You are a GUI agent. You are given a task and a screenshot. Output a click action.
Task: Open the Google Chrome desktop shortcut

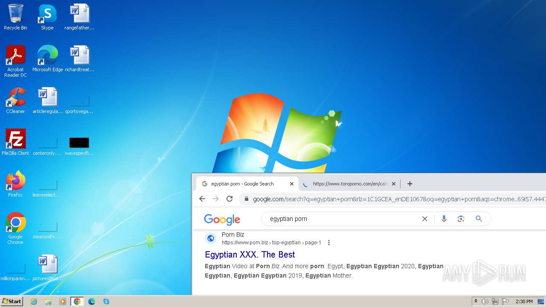[15, 228]
